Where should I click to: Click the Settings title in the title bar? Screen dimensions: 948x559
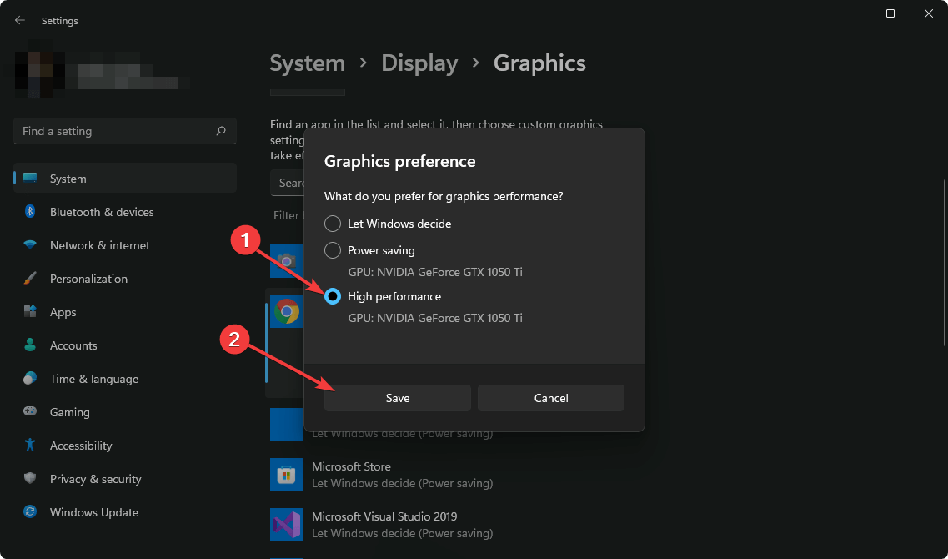tap(60, 21)
